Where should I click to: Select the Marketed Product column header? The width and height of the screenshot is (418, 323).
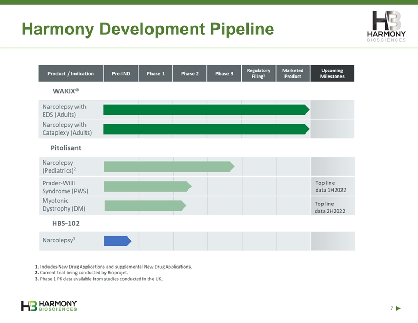pyautogui.click(x=293, y=73)
